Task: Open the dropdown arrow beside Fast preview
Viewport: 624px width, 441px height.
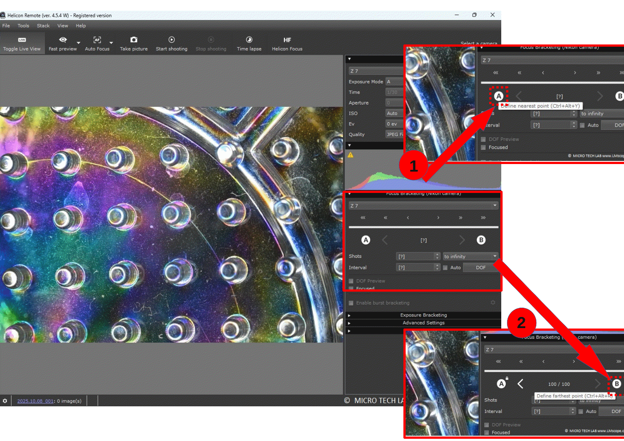Action: [x=79, y=43]
